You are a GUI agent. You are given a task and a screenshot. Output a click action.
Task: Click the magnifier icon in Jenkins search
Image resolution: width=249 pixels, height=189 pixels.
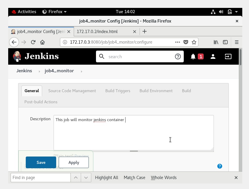pos(102,56)
